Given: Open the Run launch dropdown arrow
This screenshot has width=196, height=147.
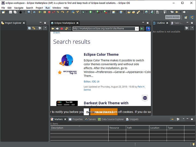Looking at the screenshot, I should (94, 12).
